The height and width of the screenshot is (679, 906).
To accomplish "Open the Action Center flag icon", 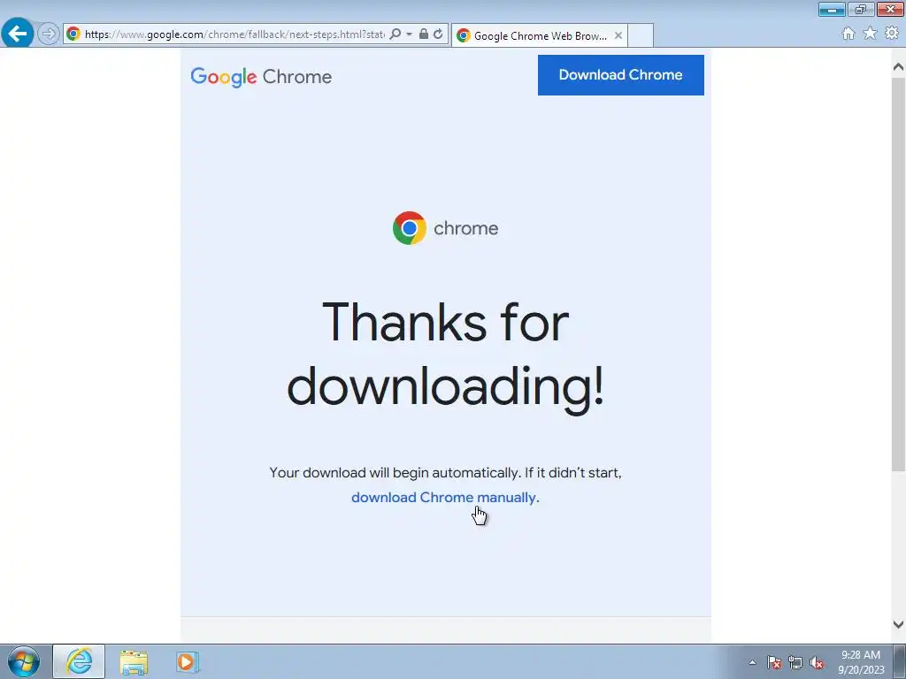I will coord(774,662).
